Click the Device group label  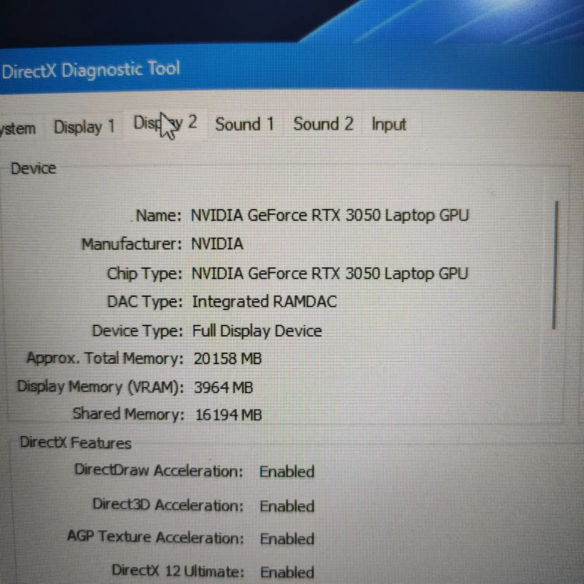33,169
